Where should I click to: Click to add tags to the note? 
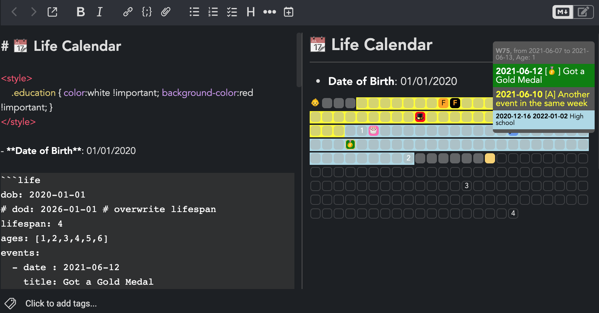click(61, 303)
